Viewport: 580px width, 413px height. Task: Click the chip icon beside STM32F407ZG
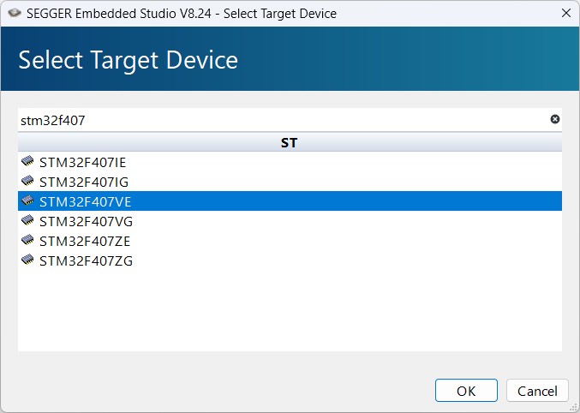click(28, 260)
